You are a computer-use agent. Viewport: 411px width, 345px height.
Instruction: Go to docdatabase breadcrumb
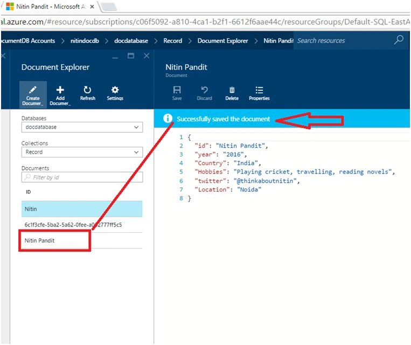[x=131, y=41]
